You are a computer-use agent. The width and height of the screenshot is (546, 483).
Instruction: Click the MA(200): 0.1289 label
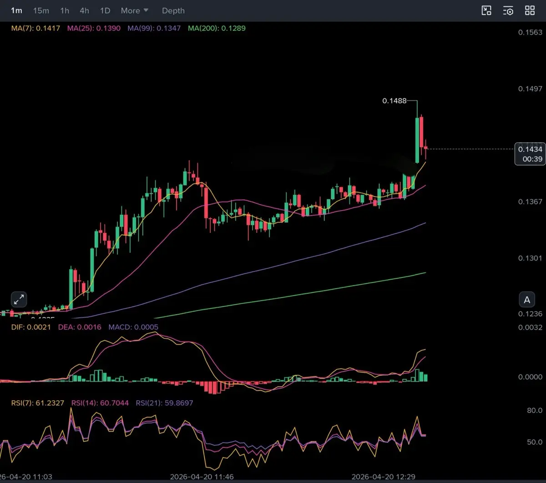pyautogui.click(x=217, y=28)
